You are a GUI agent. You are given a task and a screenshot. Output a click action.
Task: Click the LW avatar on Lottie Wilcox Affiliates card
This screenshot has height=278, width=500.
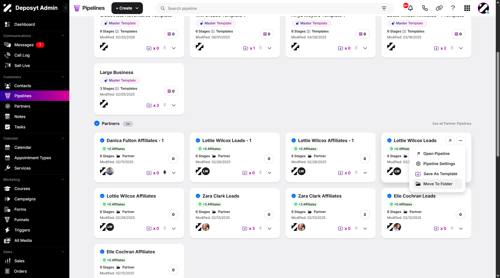coord(110,227)
